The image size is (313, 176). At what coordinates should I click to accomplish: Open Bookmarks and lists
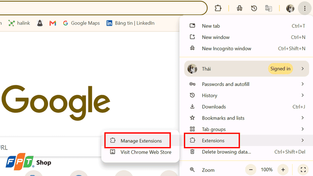pyautogui.click(x=247, y=118)
